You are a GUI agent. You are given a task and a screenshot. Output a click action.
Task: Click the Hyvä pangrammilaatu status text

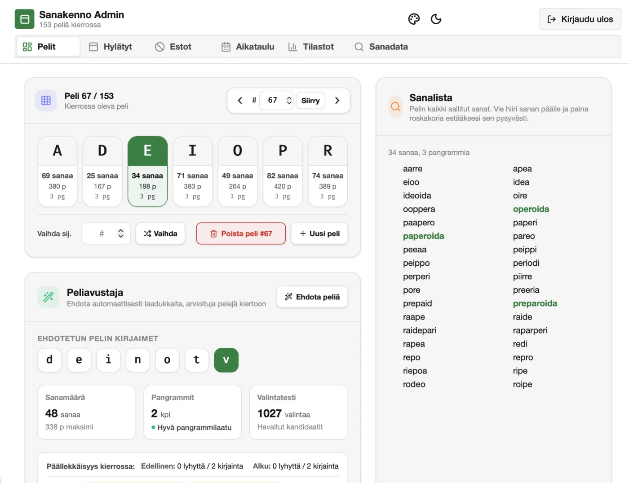195,427
